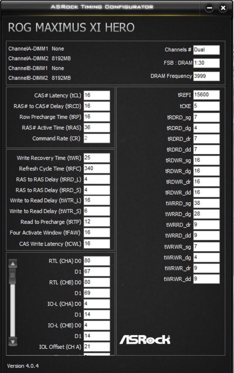Select the RTL (CHA) D1 field showing 67
Viewport: 234px width, 373px height.
click(97, 271)
